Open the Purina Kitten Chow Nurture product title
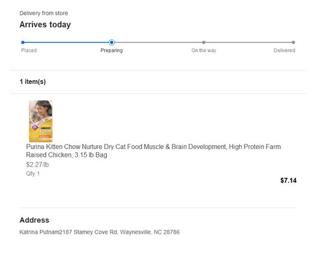This screenshot has height=263, width=326. click(153, 151)
